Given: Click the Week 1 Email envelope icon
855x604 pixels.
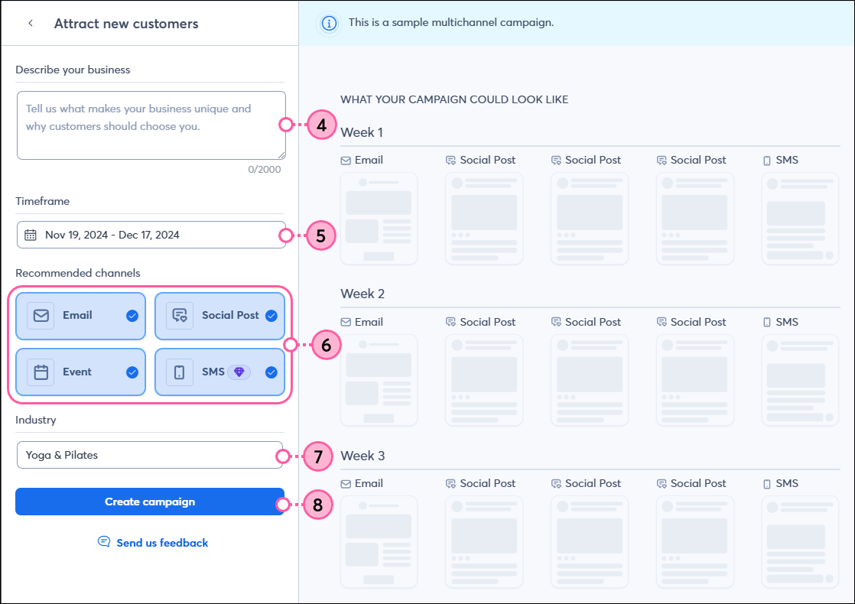Looking at the screenshot, I should pyautogui.click(x=346, y=161).
